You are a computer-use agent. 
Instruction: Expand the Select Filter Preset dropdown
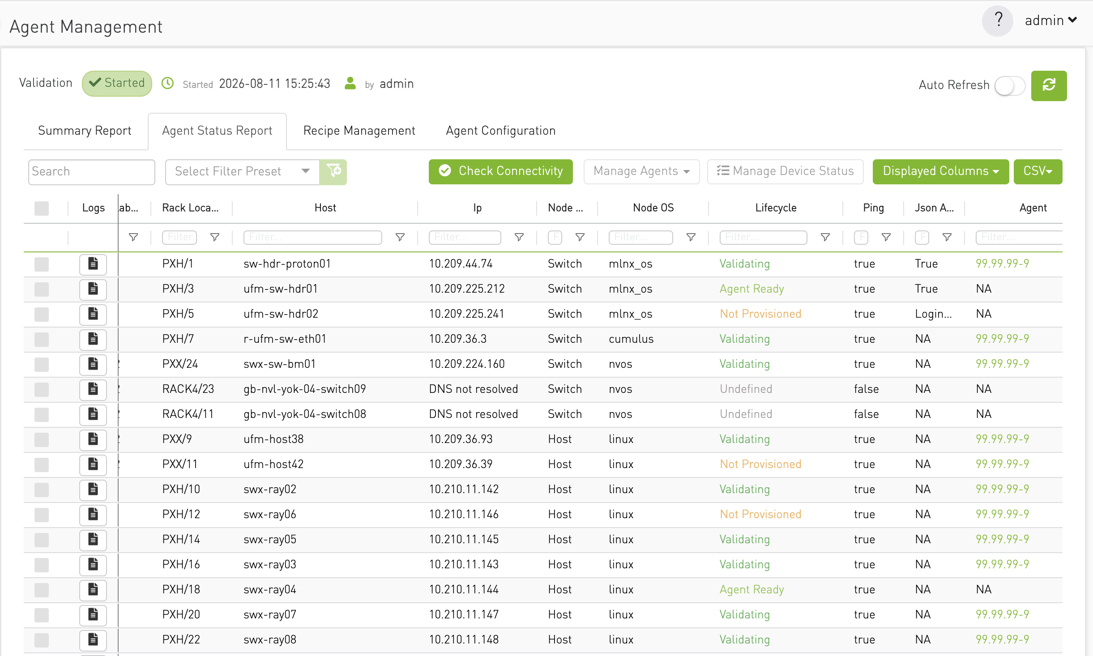(242, 171)
